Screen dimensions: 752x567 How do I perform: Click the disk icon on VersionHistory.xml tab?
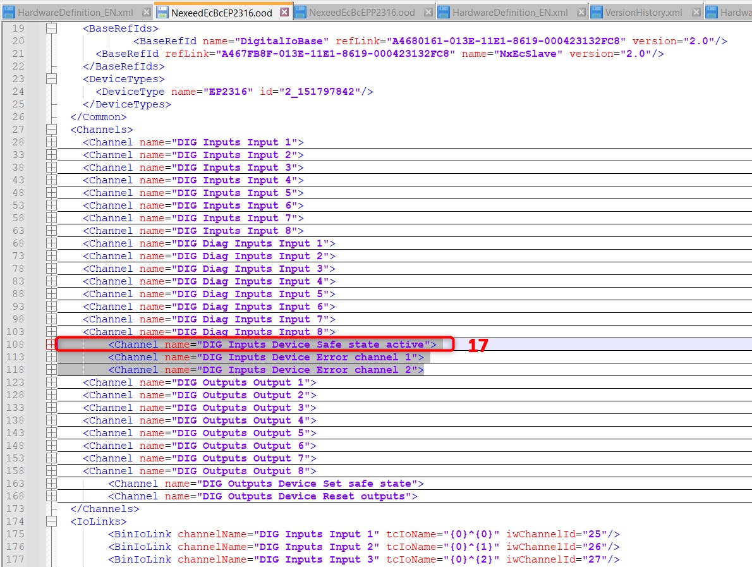(x=595, y=12)
